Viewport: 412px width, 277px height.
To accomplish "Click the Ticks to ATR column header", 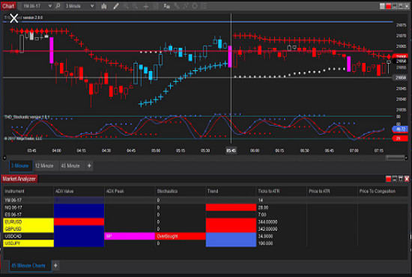I will pyautogui.click(x=282, y=191).
